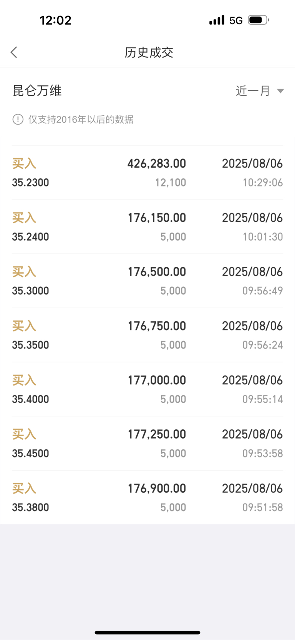Screen dimensions: 295x640
Task: Open trade record at 10:29:06
Action: tap(147, 173)
